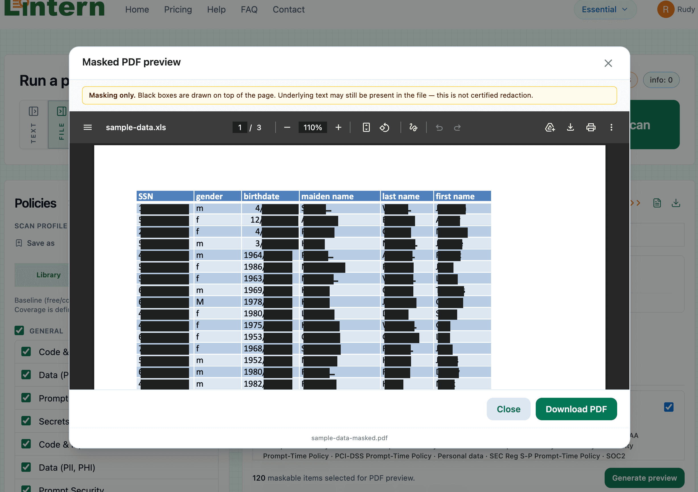Open the Pricing page from the navigation

coord(178,9)
